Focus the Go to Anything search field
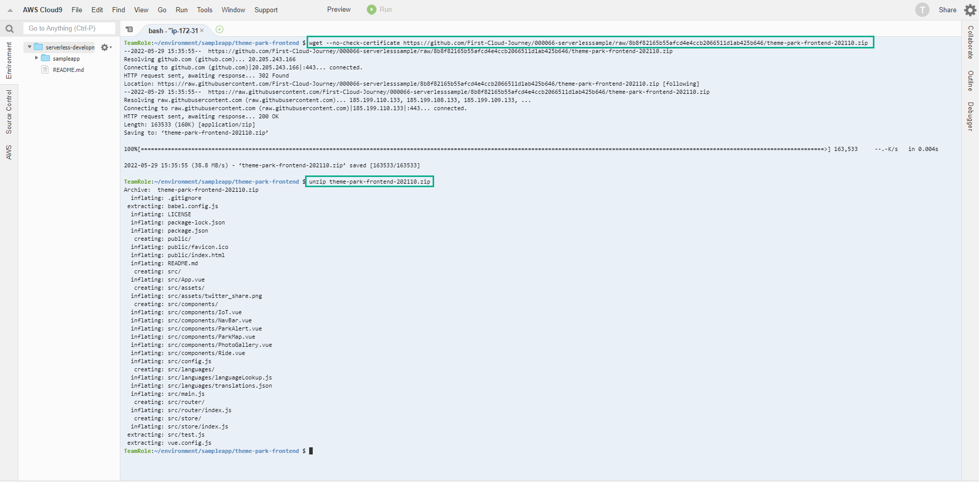 tap(69, 28)
